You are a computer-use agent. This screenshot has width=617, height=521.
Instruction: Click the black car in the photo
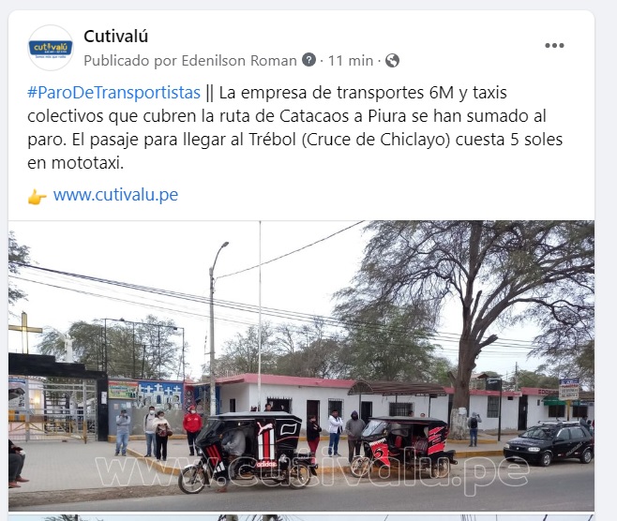(x=549, y=442)
